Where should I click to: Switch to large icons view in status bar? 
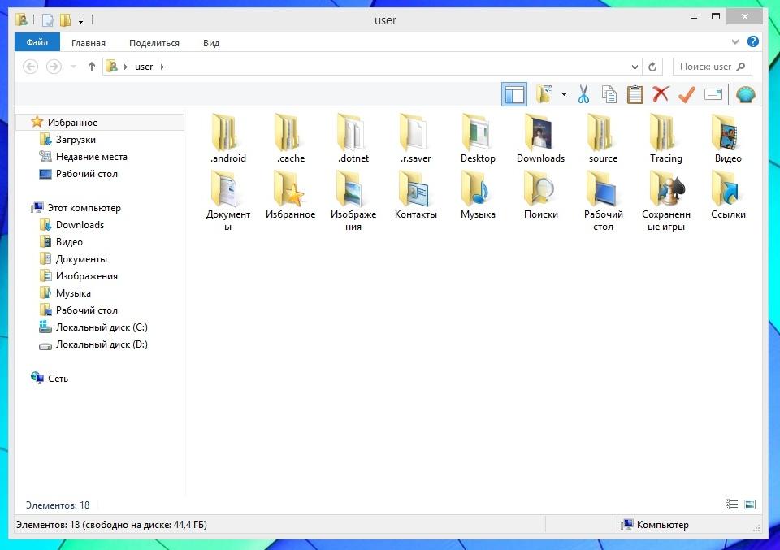[748, 505]
